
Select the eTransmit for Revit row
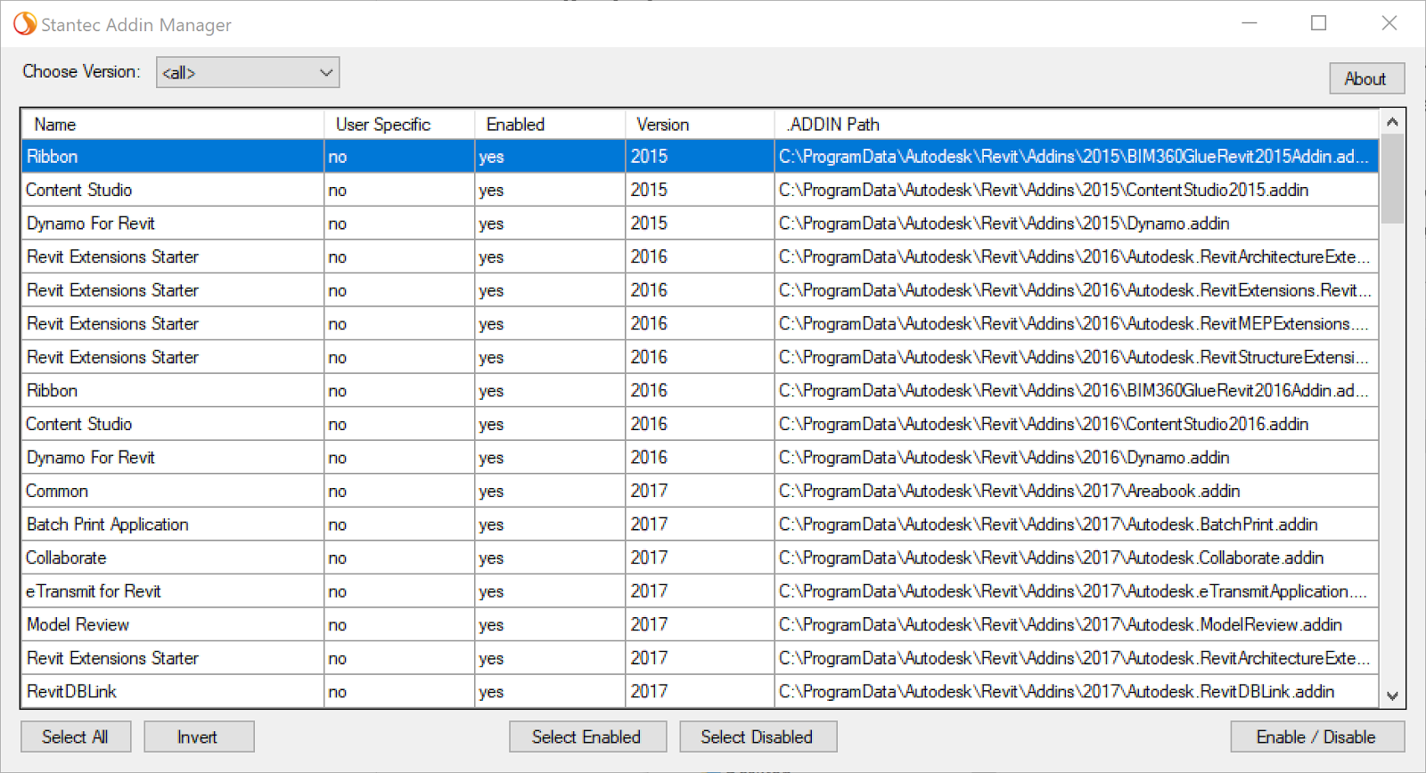[700, 591]
